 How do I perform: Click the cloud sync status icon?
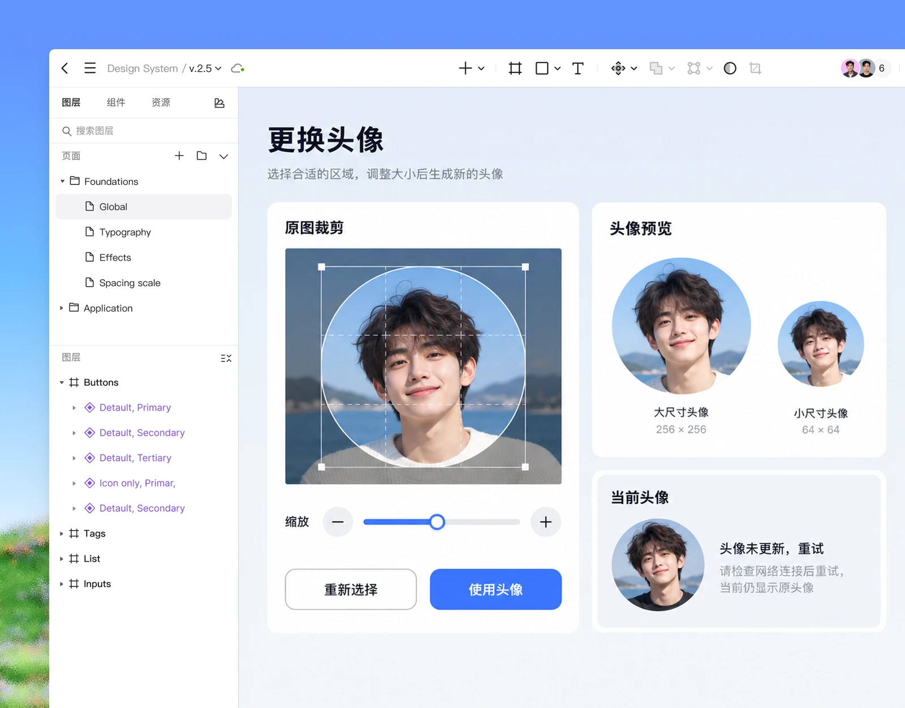pos(238,68)
